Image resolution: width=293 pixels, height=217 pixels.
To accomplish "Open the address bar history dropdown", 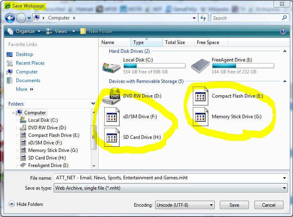I will pyautogui.click(x=194, y=18).
